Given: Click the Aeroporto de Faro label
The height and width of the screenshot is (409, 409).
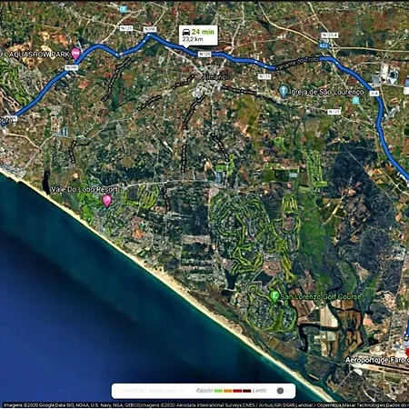Looking at the screenshot, I should pos(377,360).
